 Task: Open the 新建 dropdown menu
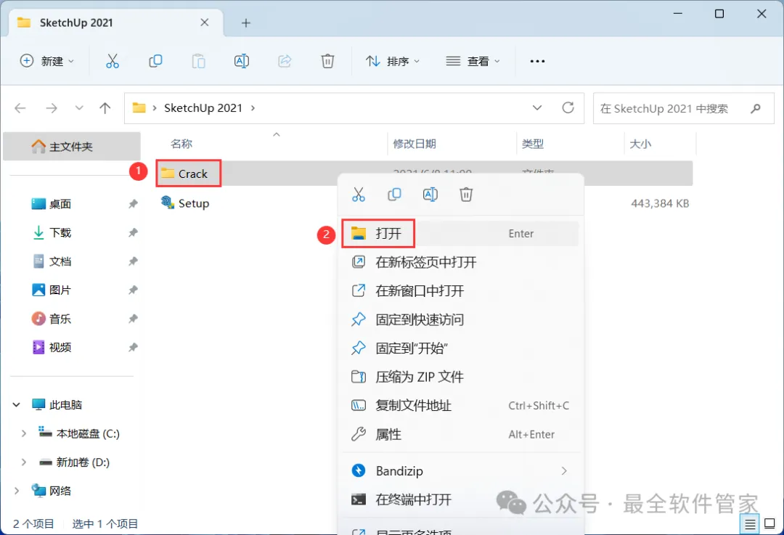coord(47,61)
